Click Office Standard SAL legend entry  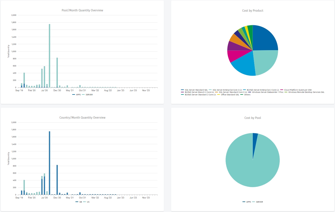click(229, 94)
